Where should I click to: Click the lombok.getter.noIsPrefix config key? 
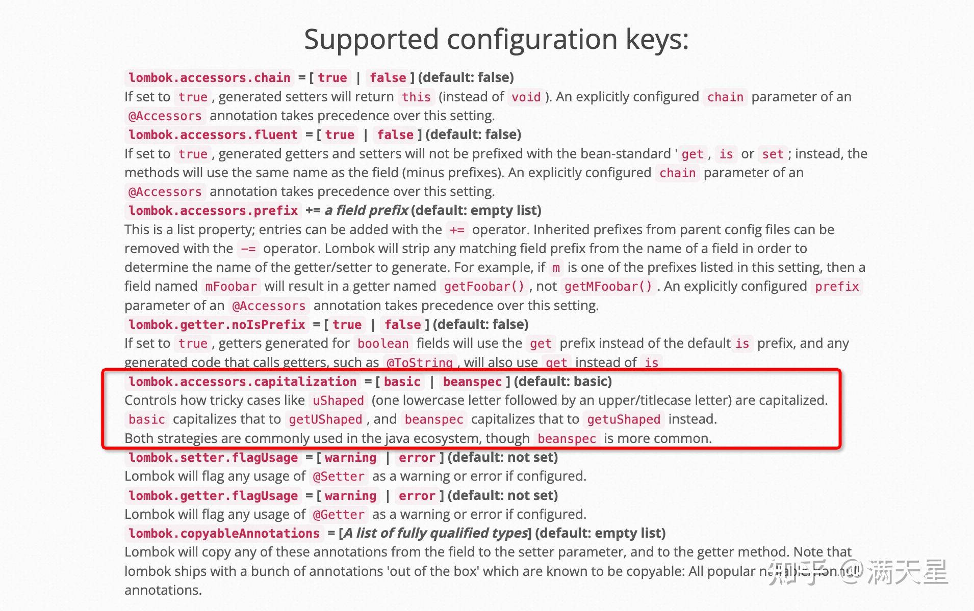[x=217, y=324]
